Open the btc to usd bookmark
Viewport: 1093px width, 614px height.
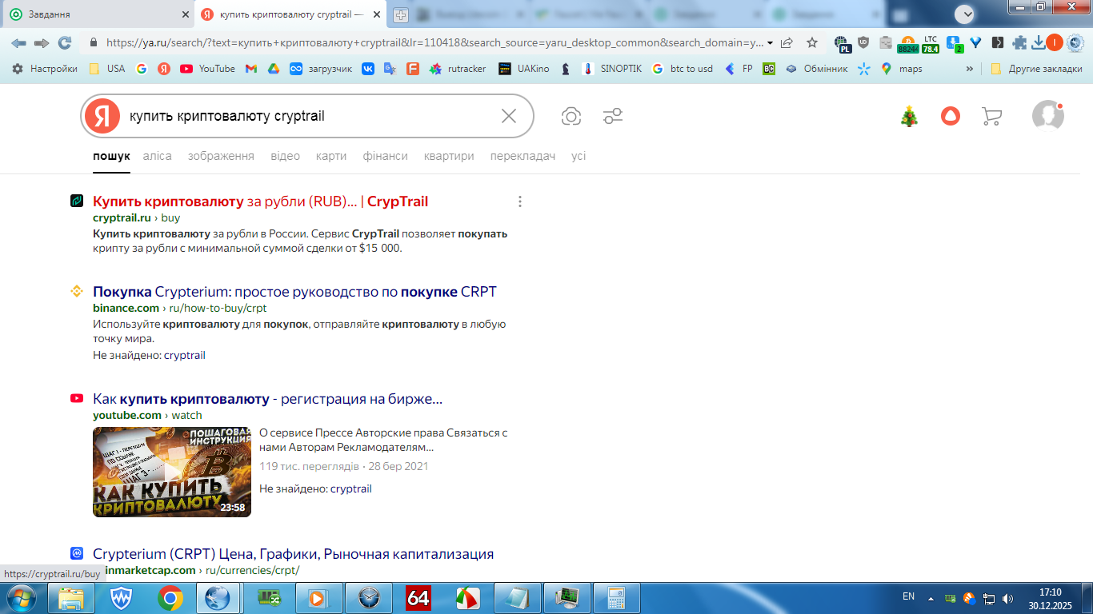click(x=682, y=69)
